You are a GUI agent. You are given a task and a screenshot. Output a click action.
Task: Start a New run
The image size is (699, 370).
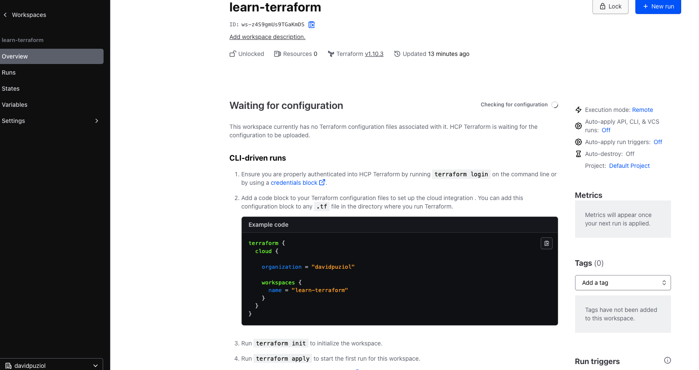658,6
